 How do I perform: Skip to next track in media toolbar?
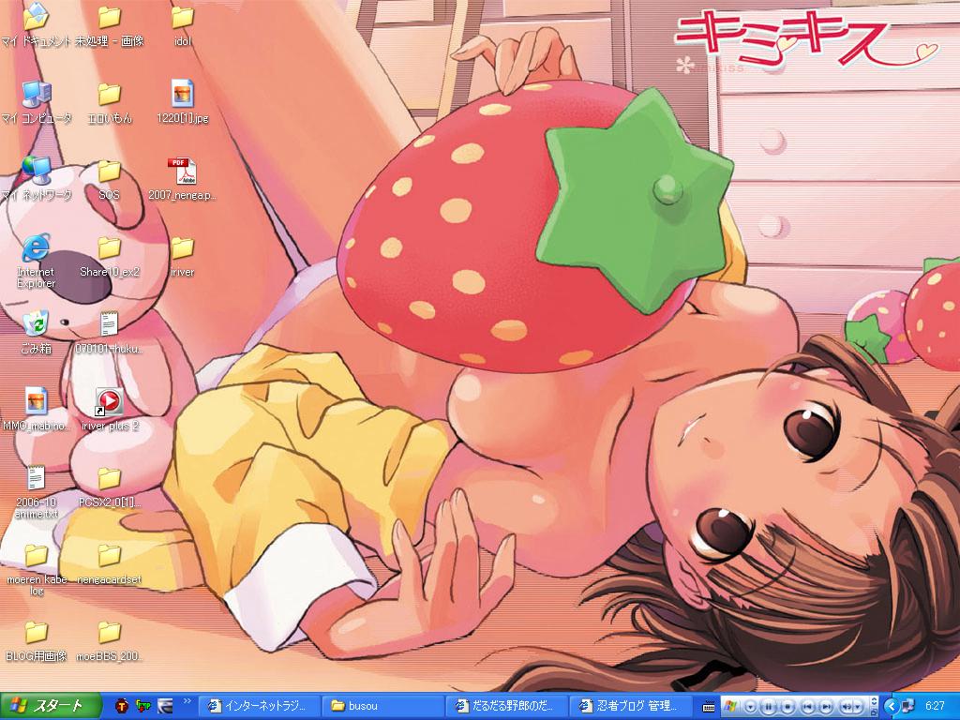pos(826,707)
